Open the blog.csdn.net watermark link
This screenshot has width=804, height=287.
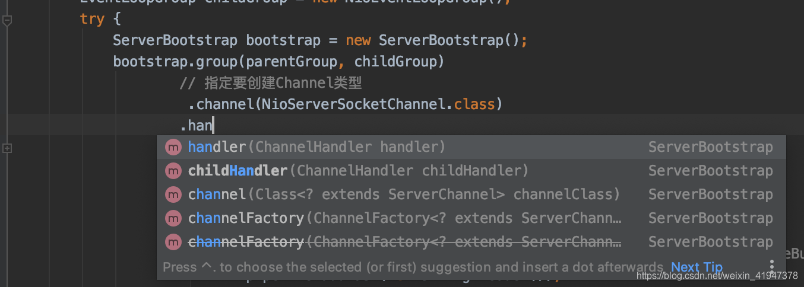(717, 276)
